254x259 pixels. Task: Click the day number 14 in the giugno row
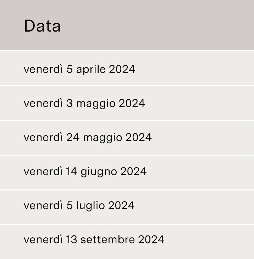(x=72, y=171)
